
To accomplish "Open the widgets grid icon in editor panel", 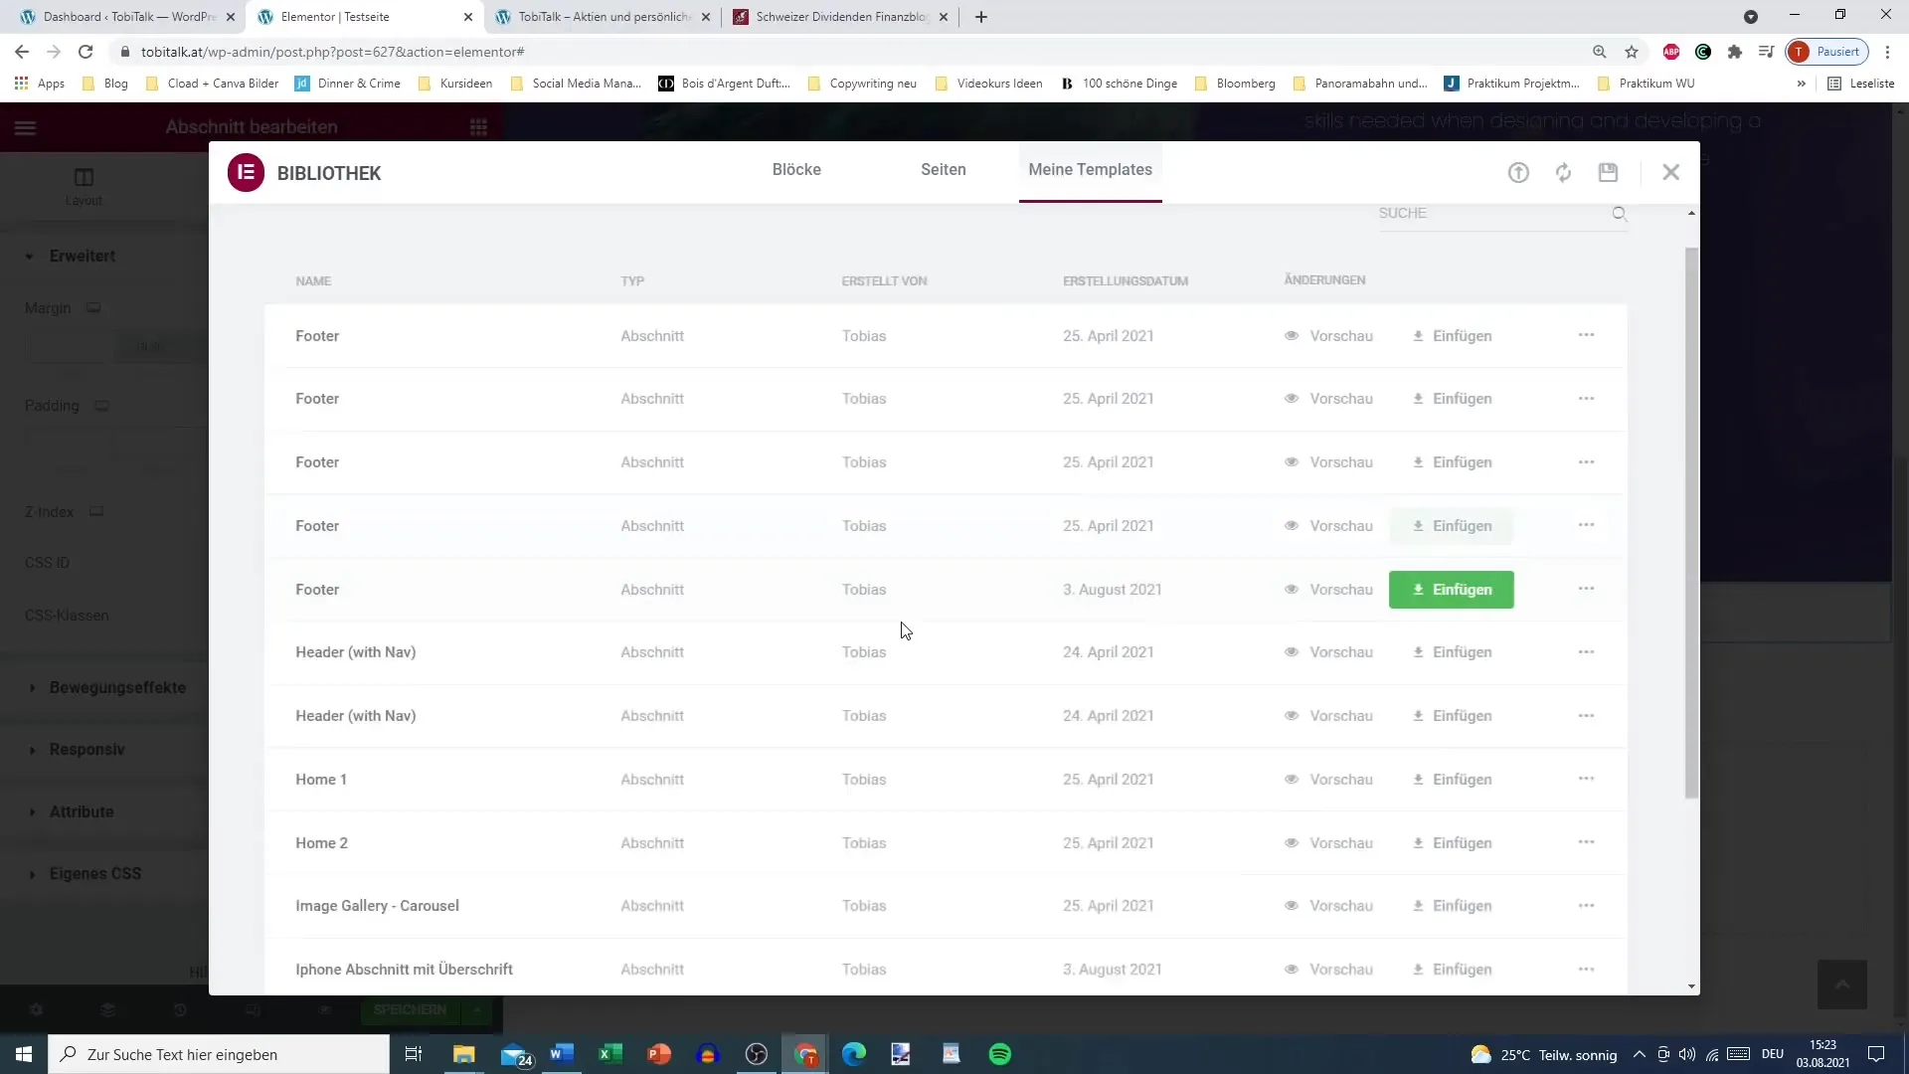I will tap(478, 127).
